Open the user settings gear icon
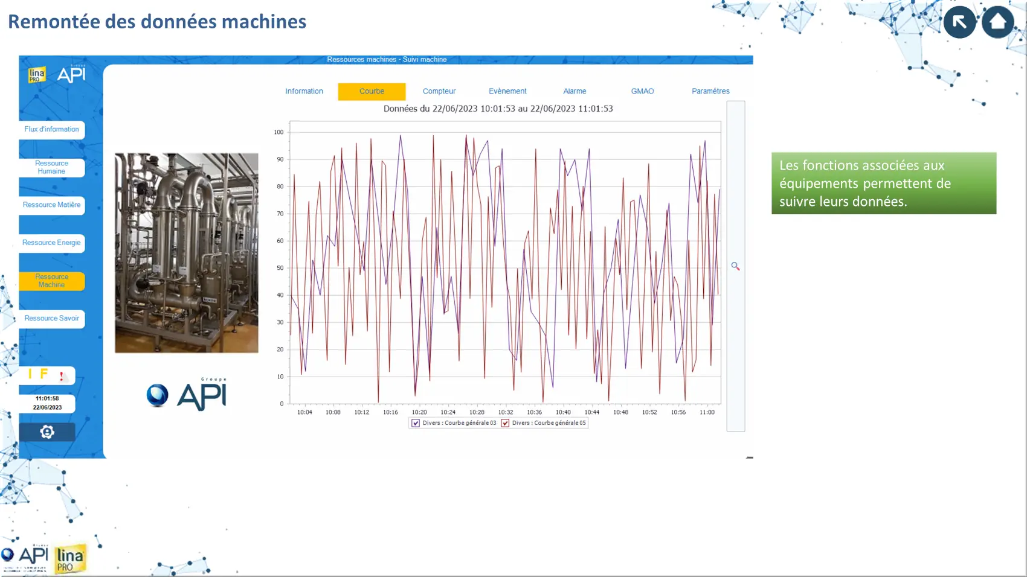This screenshot has width=1027, height=577. tap(47, 432)
